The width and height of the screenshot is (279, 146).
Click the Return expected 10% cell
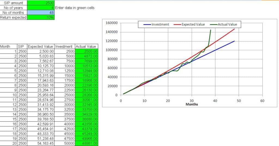click(x=41, y=18)
